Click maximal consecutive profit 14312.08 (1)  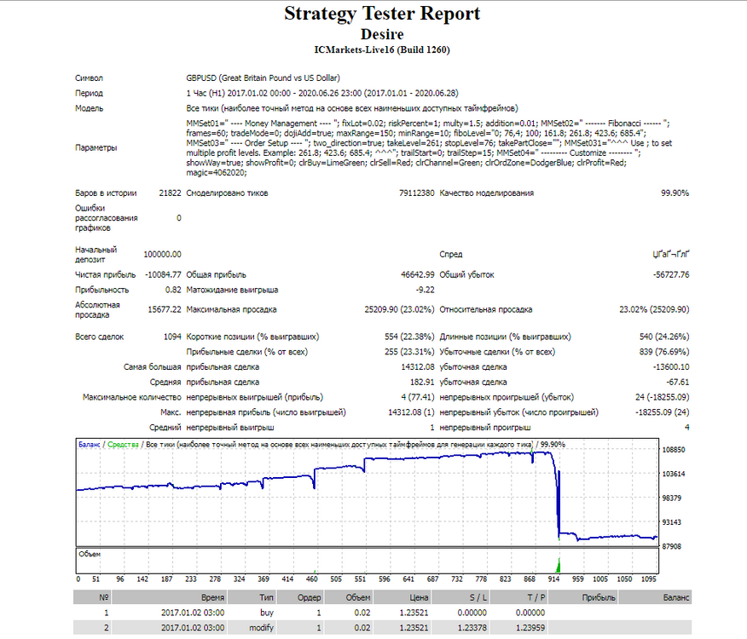tap(411, 413)
